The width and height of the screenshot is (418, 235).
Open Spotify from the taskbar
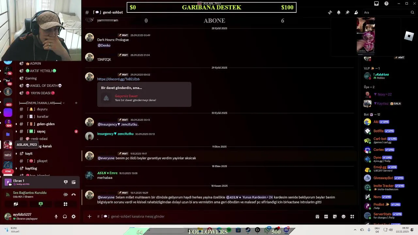[229, 230]
